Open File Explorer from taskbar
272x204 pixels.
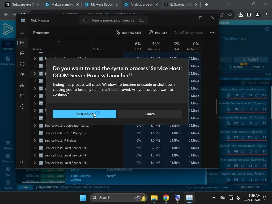154,198
